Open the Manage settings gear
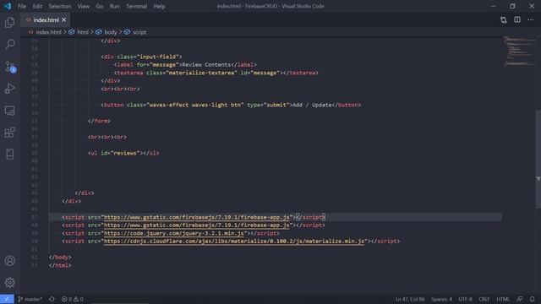 (9, 283)
